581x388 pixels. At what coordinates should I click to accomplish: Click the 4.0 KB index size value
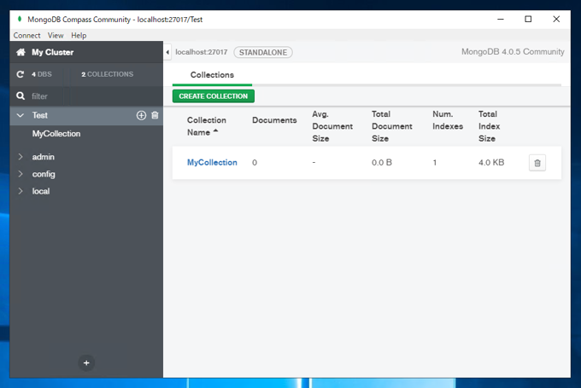tap(491, 162)
